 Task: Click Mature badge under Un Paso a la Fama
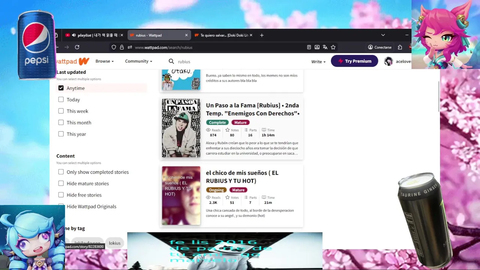point(240,122)
